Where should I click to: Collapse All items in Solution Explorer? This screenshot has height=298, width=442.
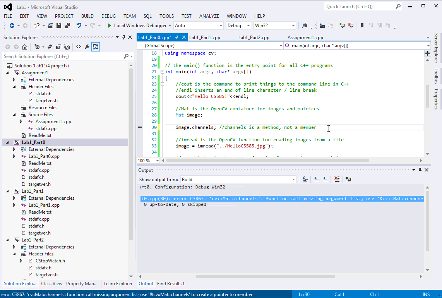pyautogui.click(x=58, y=46)
